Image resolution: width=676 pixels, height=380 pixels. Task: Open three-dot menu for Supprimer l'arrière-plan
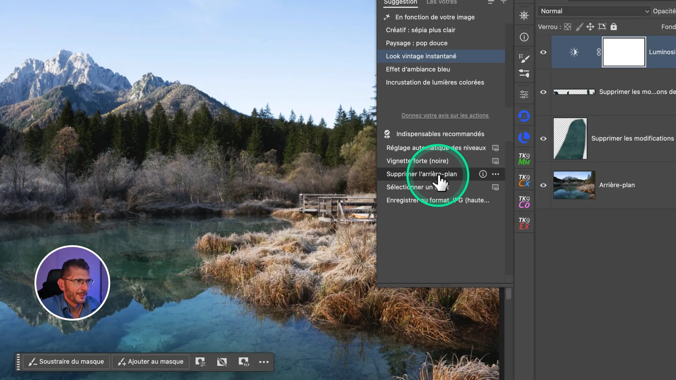[x=495, y=174]
